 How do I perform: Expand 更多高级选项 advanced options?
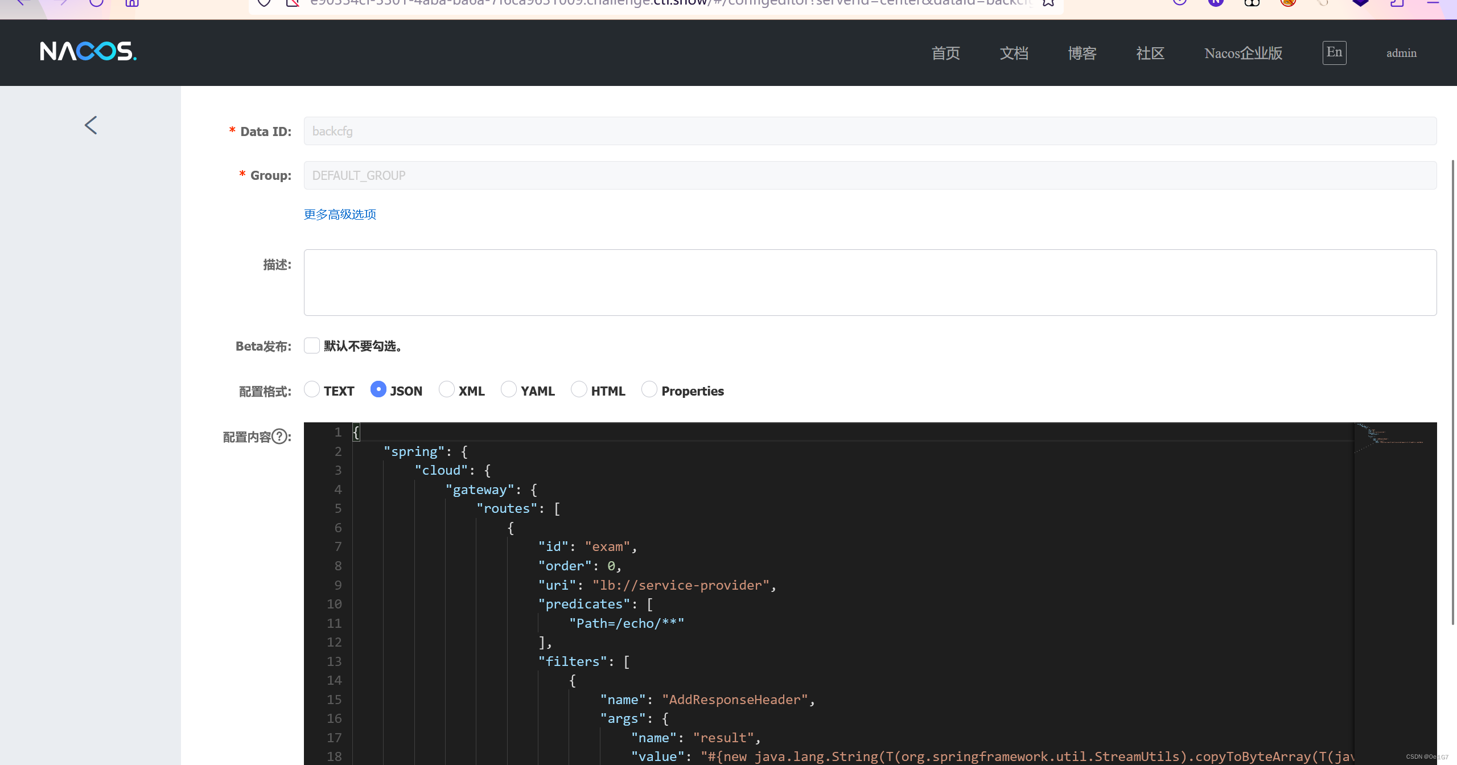(x=340, y=215)
